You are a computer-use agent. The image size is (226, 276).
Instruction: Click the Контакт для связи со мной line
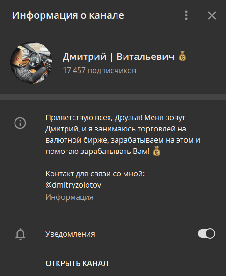coord(95,174)
